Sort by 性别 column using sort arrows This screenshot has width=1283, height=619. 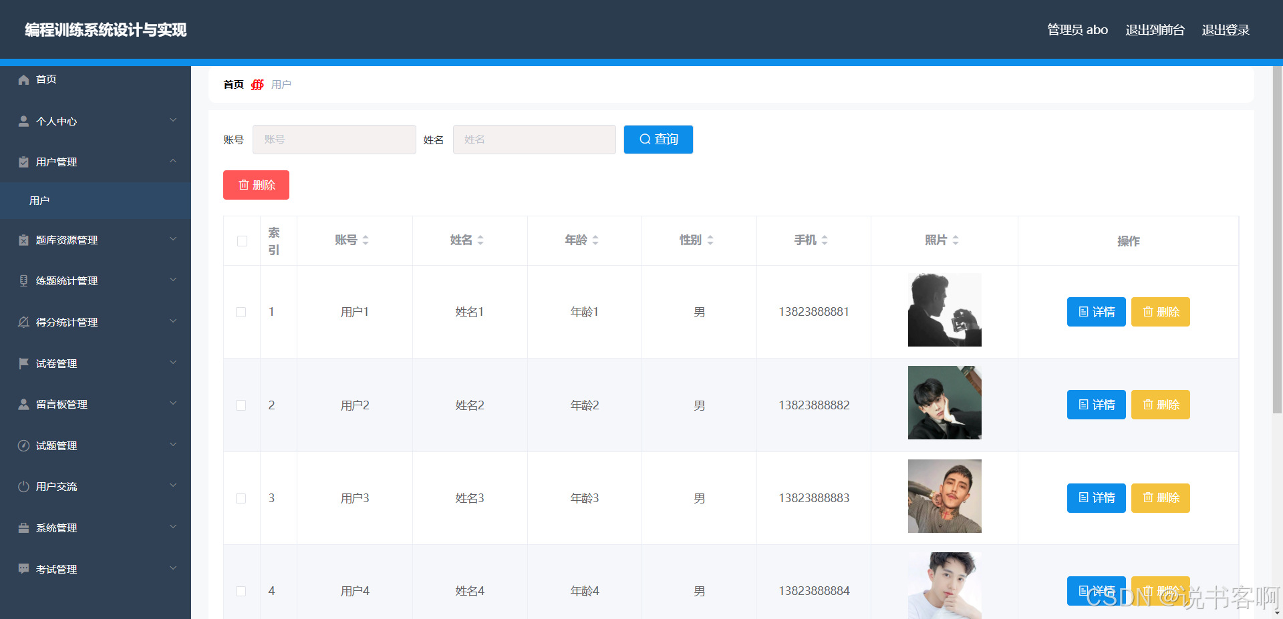[710, 240]
